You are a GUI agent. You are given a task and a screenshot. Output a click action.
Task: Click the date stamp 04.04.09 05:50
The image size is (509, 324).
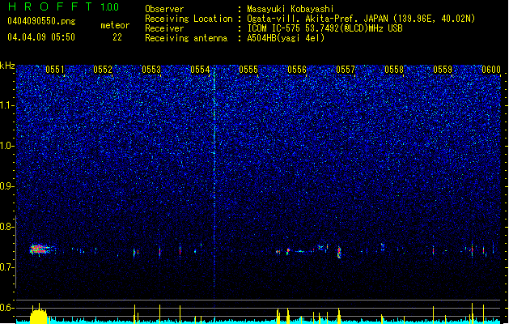(41, 37)
